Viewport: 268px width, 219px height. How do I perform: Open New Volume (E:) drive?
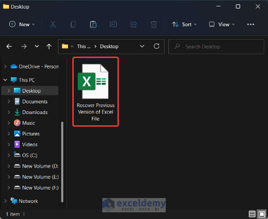click(x=36, y=177)
